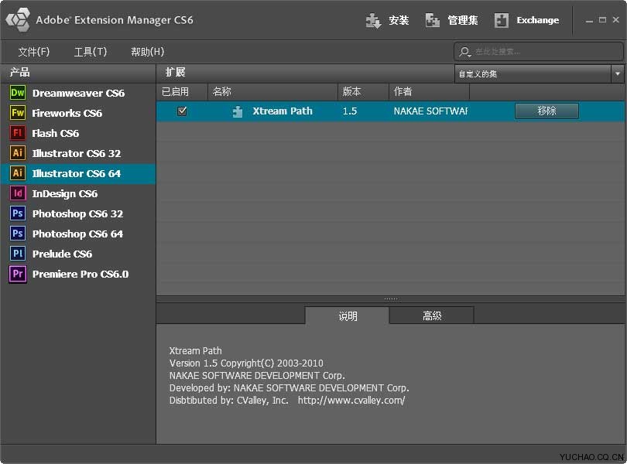Switch to the 高级 tab
This screenshot has width=627, height=464.
(x=431, y=316)
